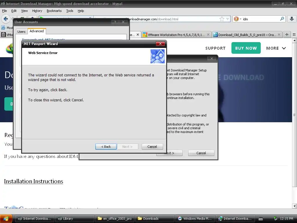
Task: Close the .NET Passport Wizard with red X
Action: [x=160, y=44]
